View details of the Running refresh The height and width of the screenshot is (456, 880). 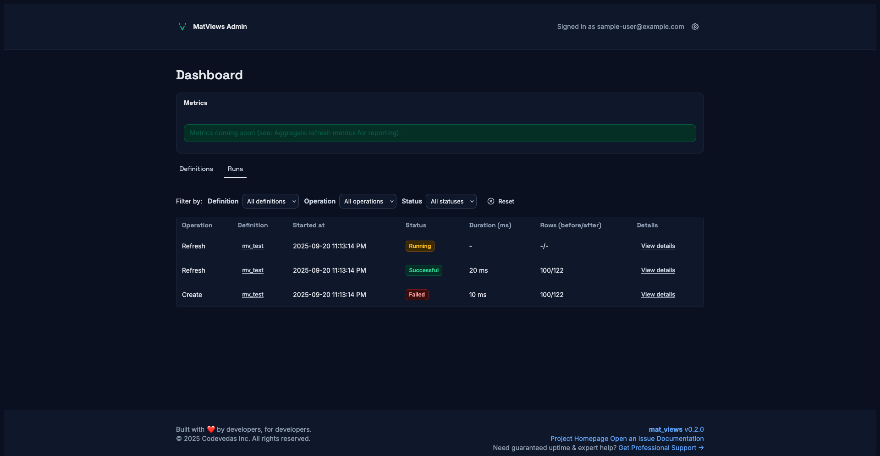click(x=658, y=246)
